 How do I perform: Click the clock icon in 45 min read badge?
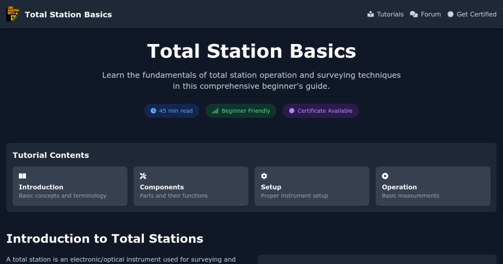[x=153, y=110]
